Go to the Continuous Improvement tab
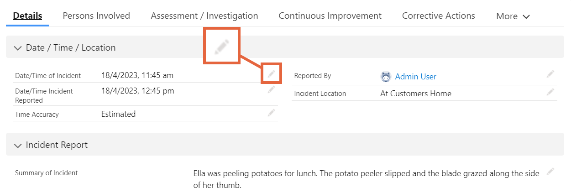Viewport: 571px width, 193px height. pyautogui.click(x=330, y=16)
